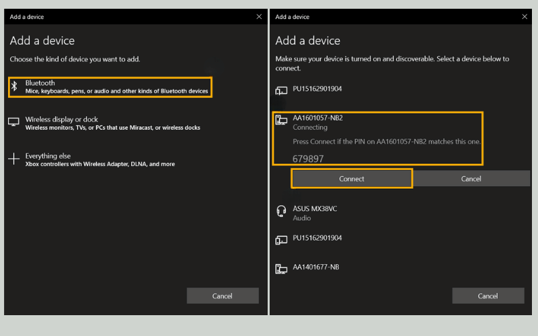The width and height of the screenshot is (538, 336).
Task: Click the PIN number 679897
Action: (308, 159)
